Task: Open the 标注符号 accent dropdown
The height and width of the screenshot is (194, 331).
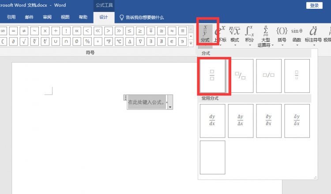Action: coord(313,35)
